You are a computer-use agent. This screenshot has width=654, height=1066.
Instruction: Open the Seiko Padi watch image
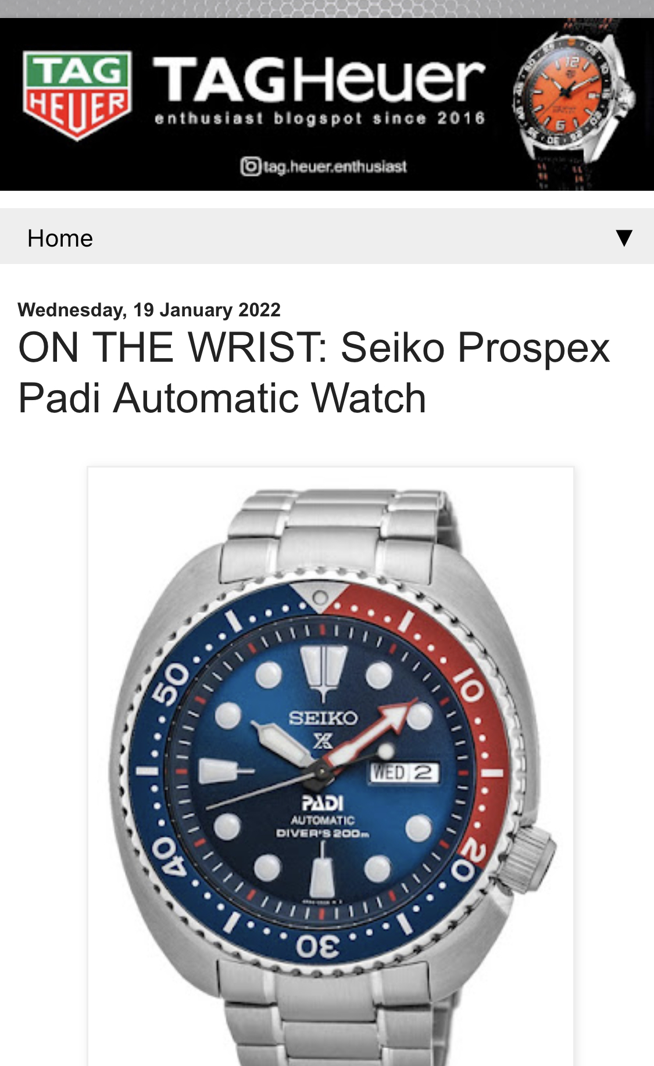coord(330,766)
